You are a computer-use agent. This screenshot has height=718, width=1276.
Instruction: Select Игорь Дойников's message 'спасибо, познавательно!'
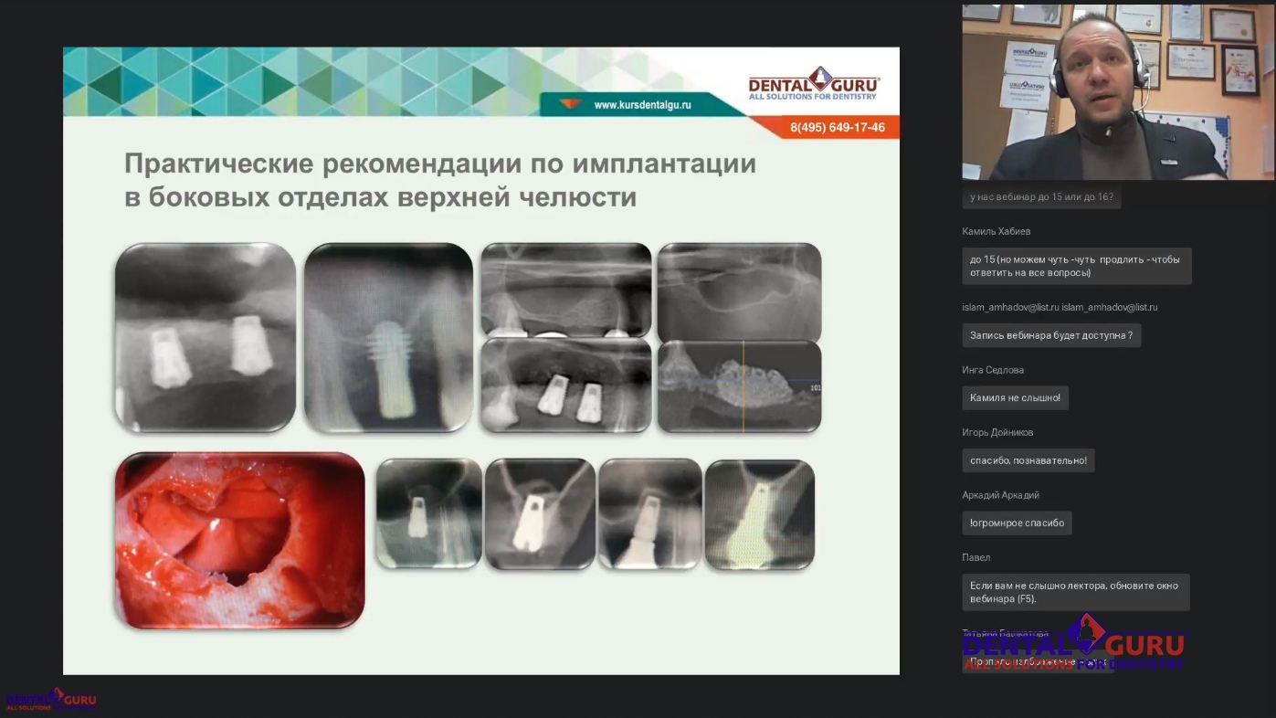[1028, 460]
